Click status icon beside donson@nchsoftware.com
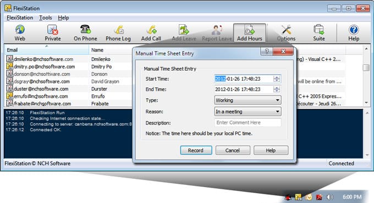 pos(9,74)
